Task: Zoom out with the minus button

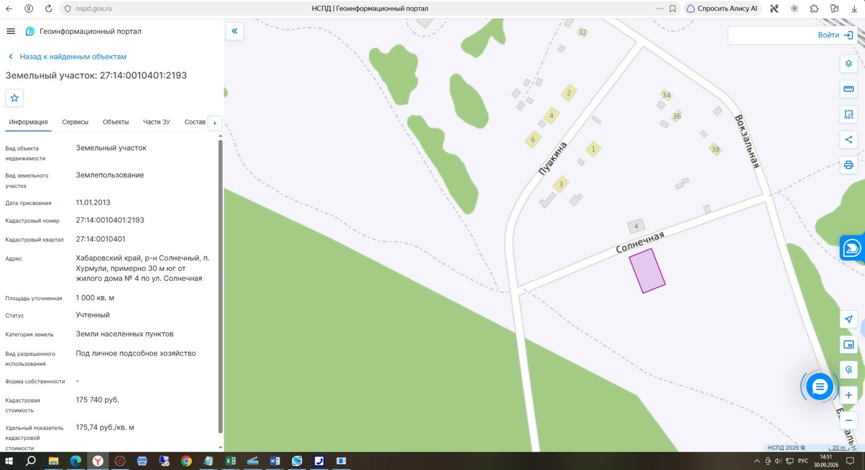Action: point(848,420)
